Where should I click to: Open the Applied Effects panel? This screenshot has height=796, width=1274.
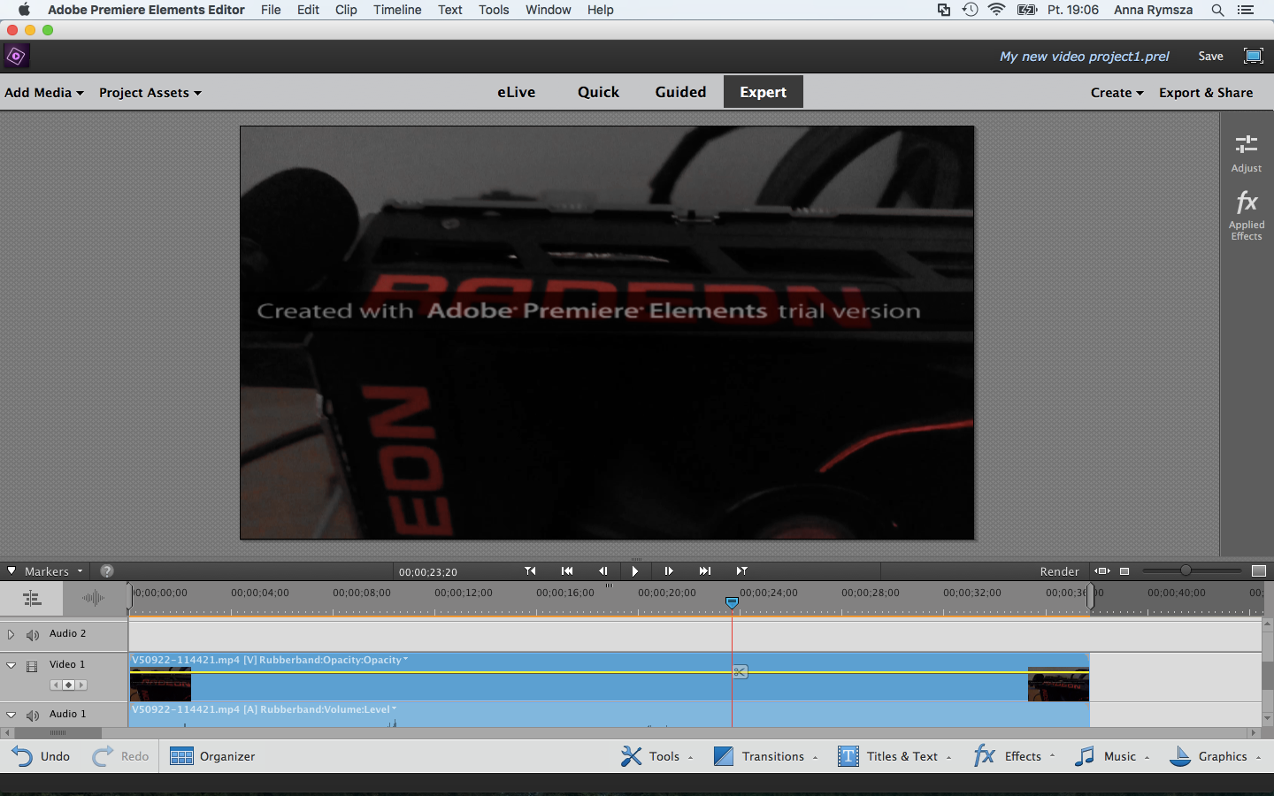tap(1246, 215)
